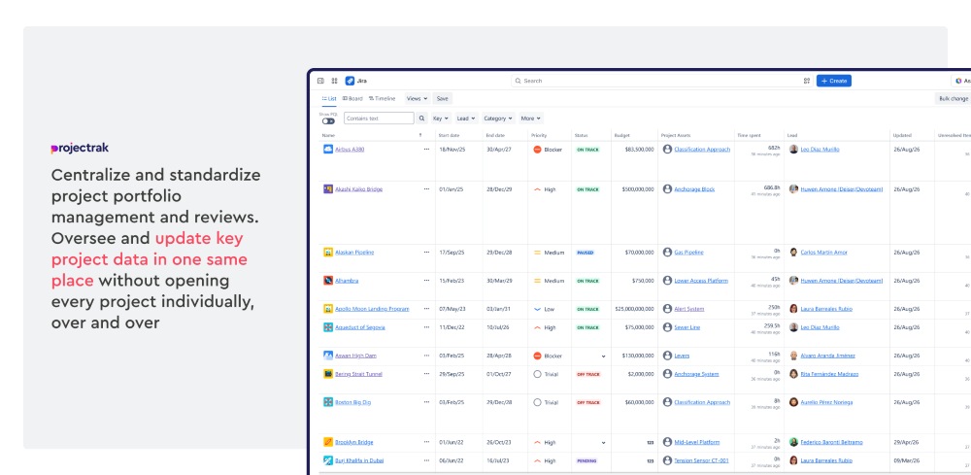The height and width of the screenshot is (475, 971).
Task: Open the Alhambra row actions dots
Action: tap(426, 281)
